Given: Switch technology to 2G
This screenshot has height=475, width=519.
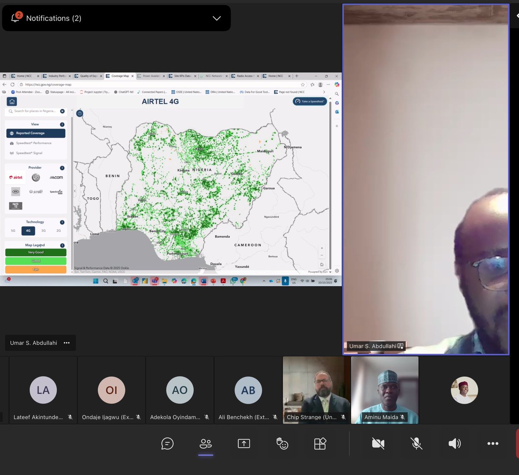Looking at the screenshot, I should 58,231.
